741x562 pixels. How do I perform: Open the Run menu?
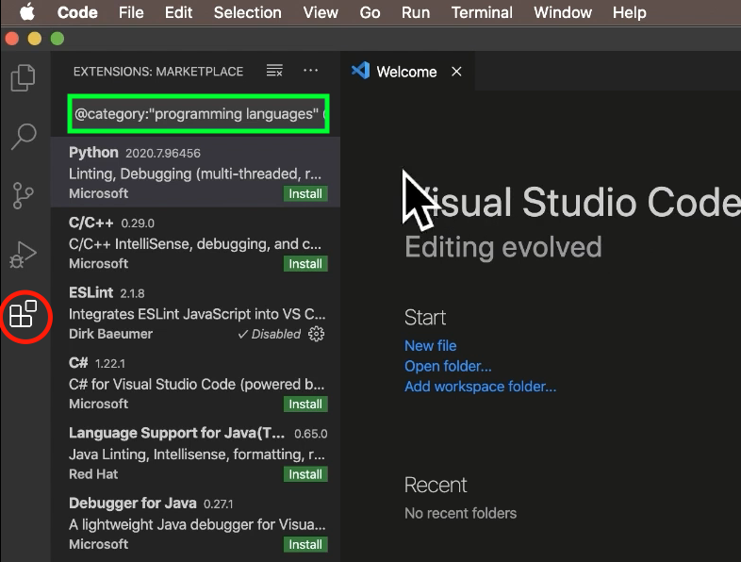point(416,12)
